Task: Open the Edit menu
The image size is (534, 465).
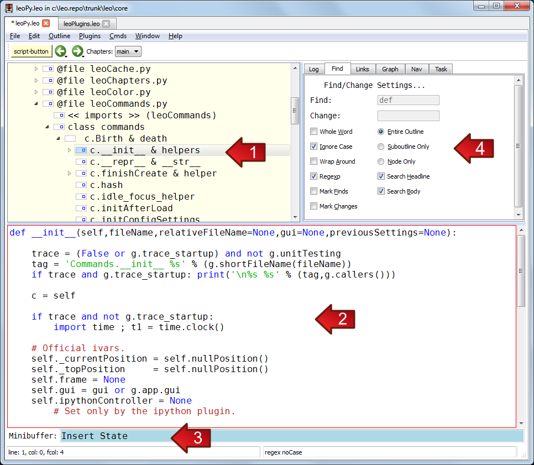Action: 34,36
